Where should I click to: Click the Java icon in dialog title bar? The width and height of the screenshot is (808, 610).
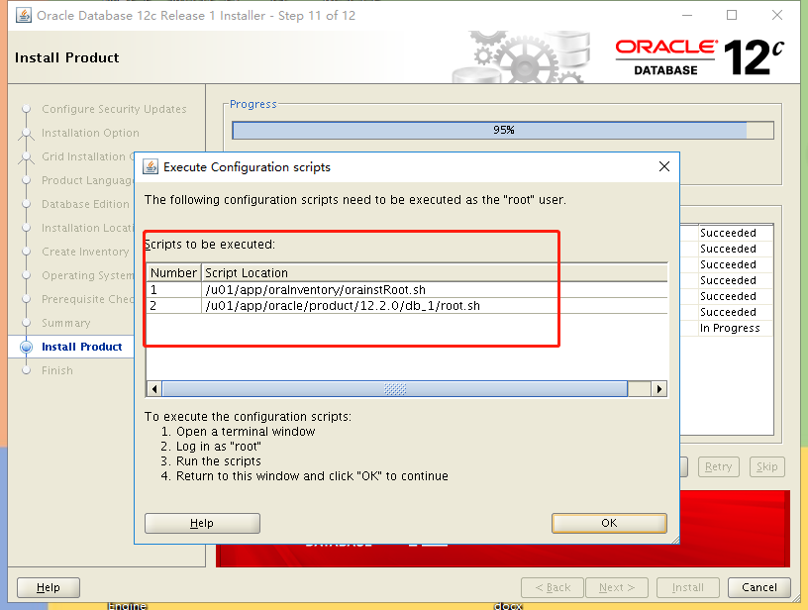pyautogui.click(x=151, y=167)
